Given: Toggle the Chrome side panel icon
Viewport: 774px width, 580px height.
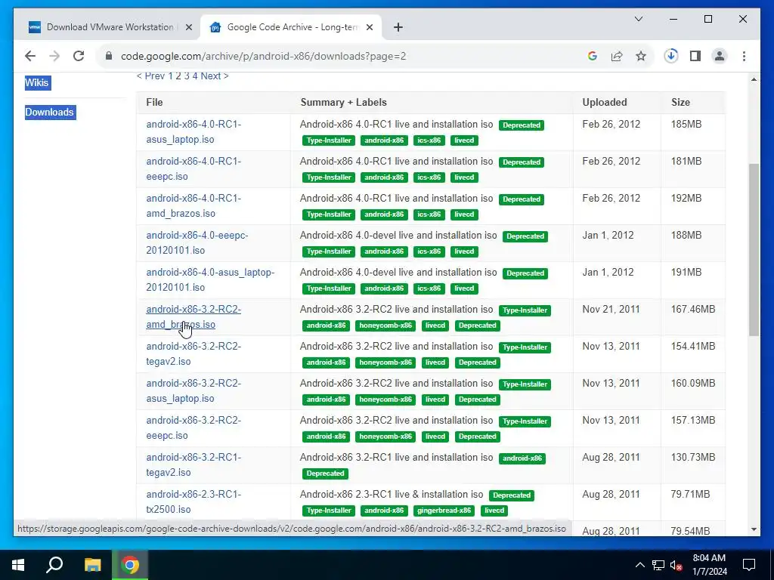Looking at the screenshot, I should [695, 56].
